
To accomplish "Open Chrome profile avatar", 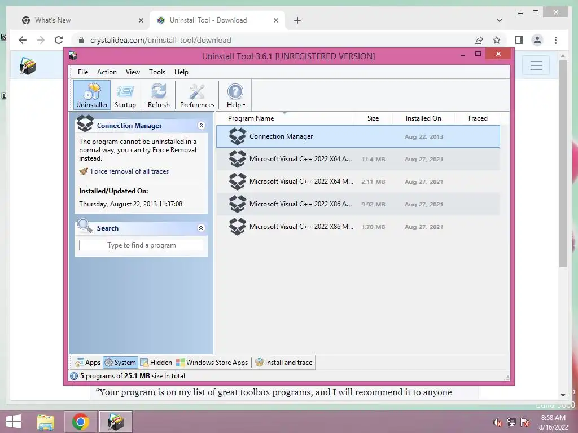I will point(537,40).
